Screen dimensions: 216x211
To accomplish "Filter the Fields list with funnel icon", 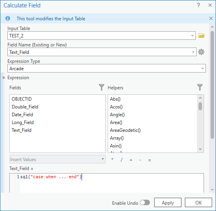I will (101, 87).
